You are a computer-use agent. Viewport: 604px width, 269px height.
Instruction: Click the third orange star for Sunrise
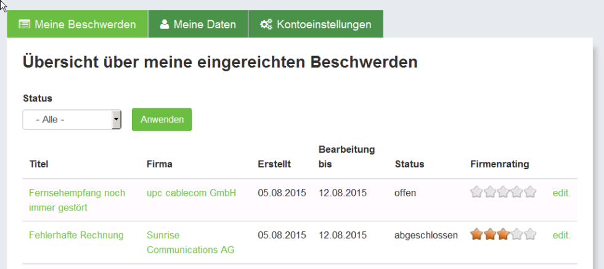[504, 233]
